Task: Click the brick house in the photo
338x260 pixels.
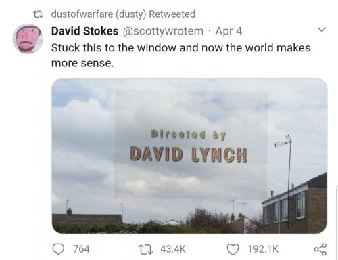Action: pos(295,203)
